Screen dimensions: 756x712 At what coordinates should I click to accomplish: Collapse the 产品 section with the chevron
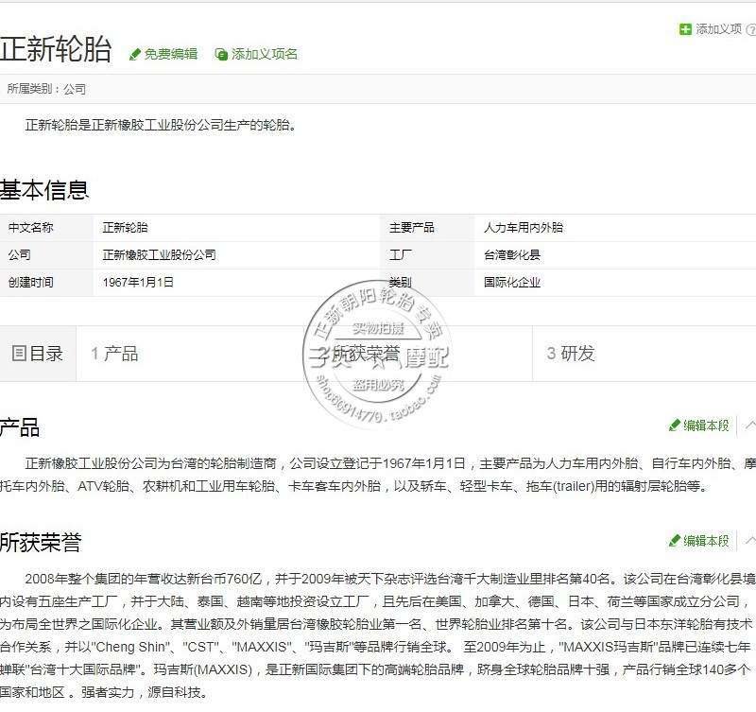750,425
